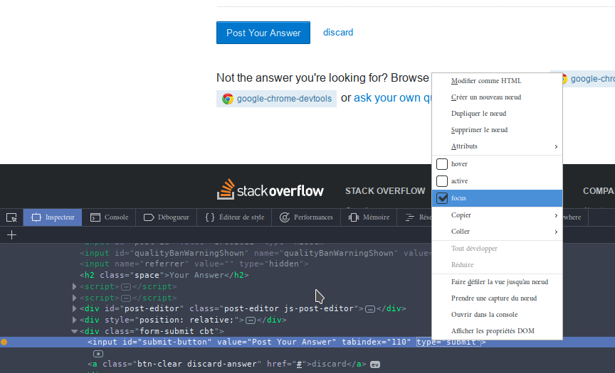Screen dimensions: 615x373
Task: Choose Prendre une capture du nœud
Action: tap(497, 298)
